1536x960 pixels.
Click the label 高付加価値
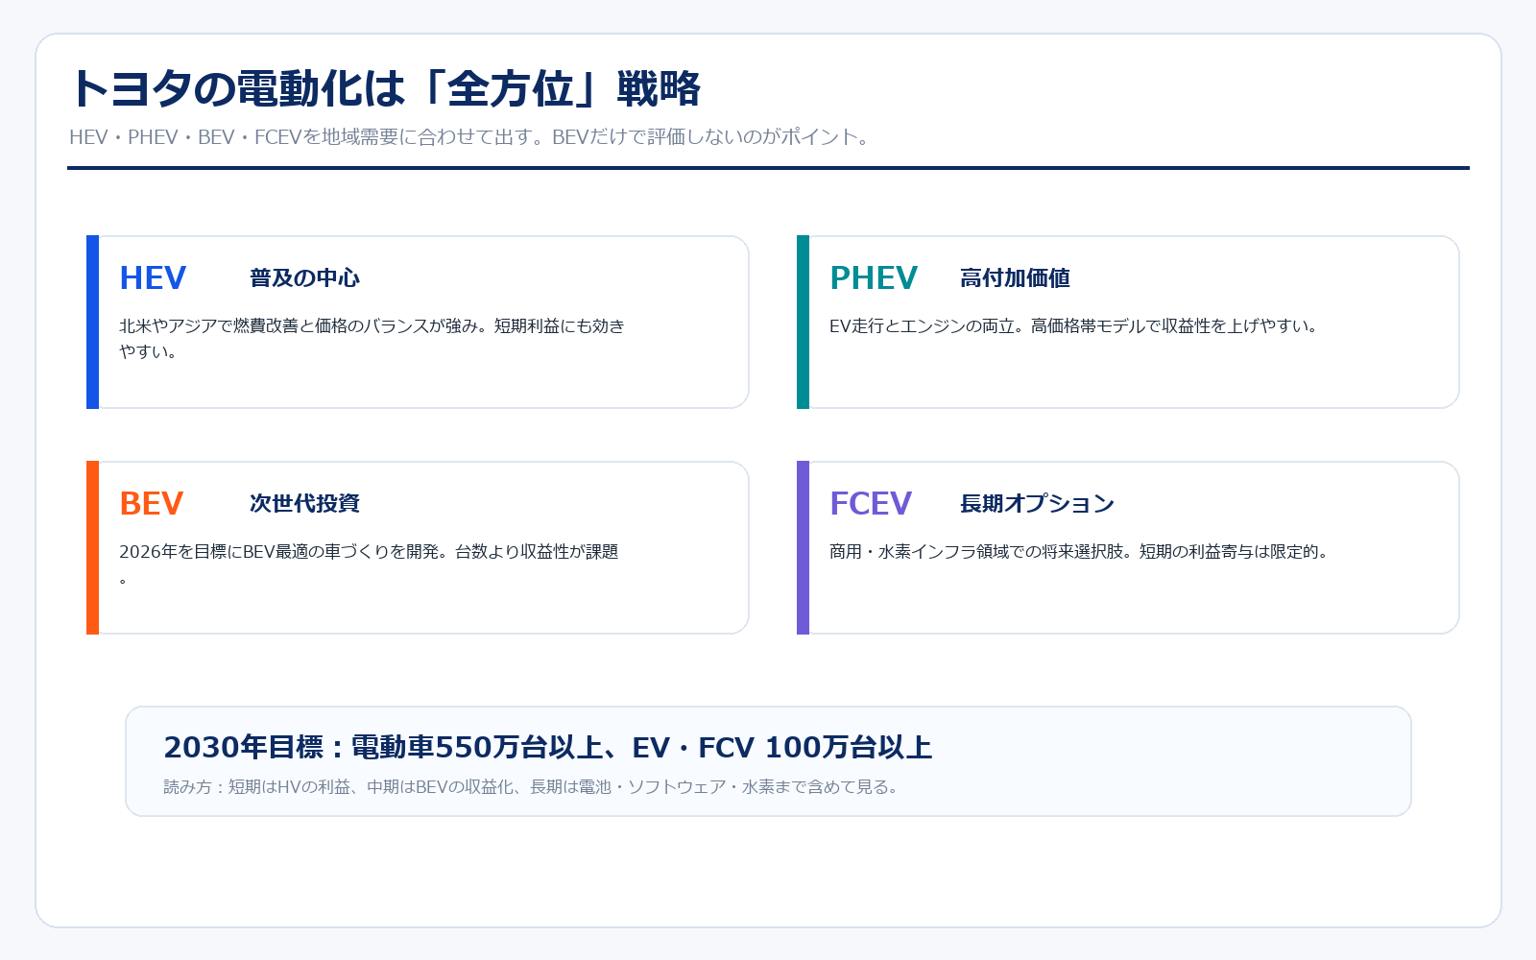1015,277
